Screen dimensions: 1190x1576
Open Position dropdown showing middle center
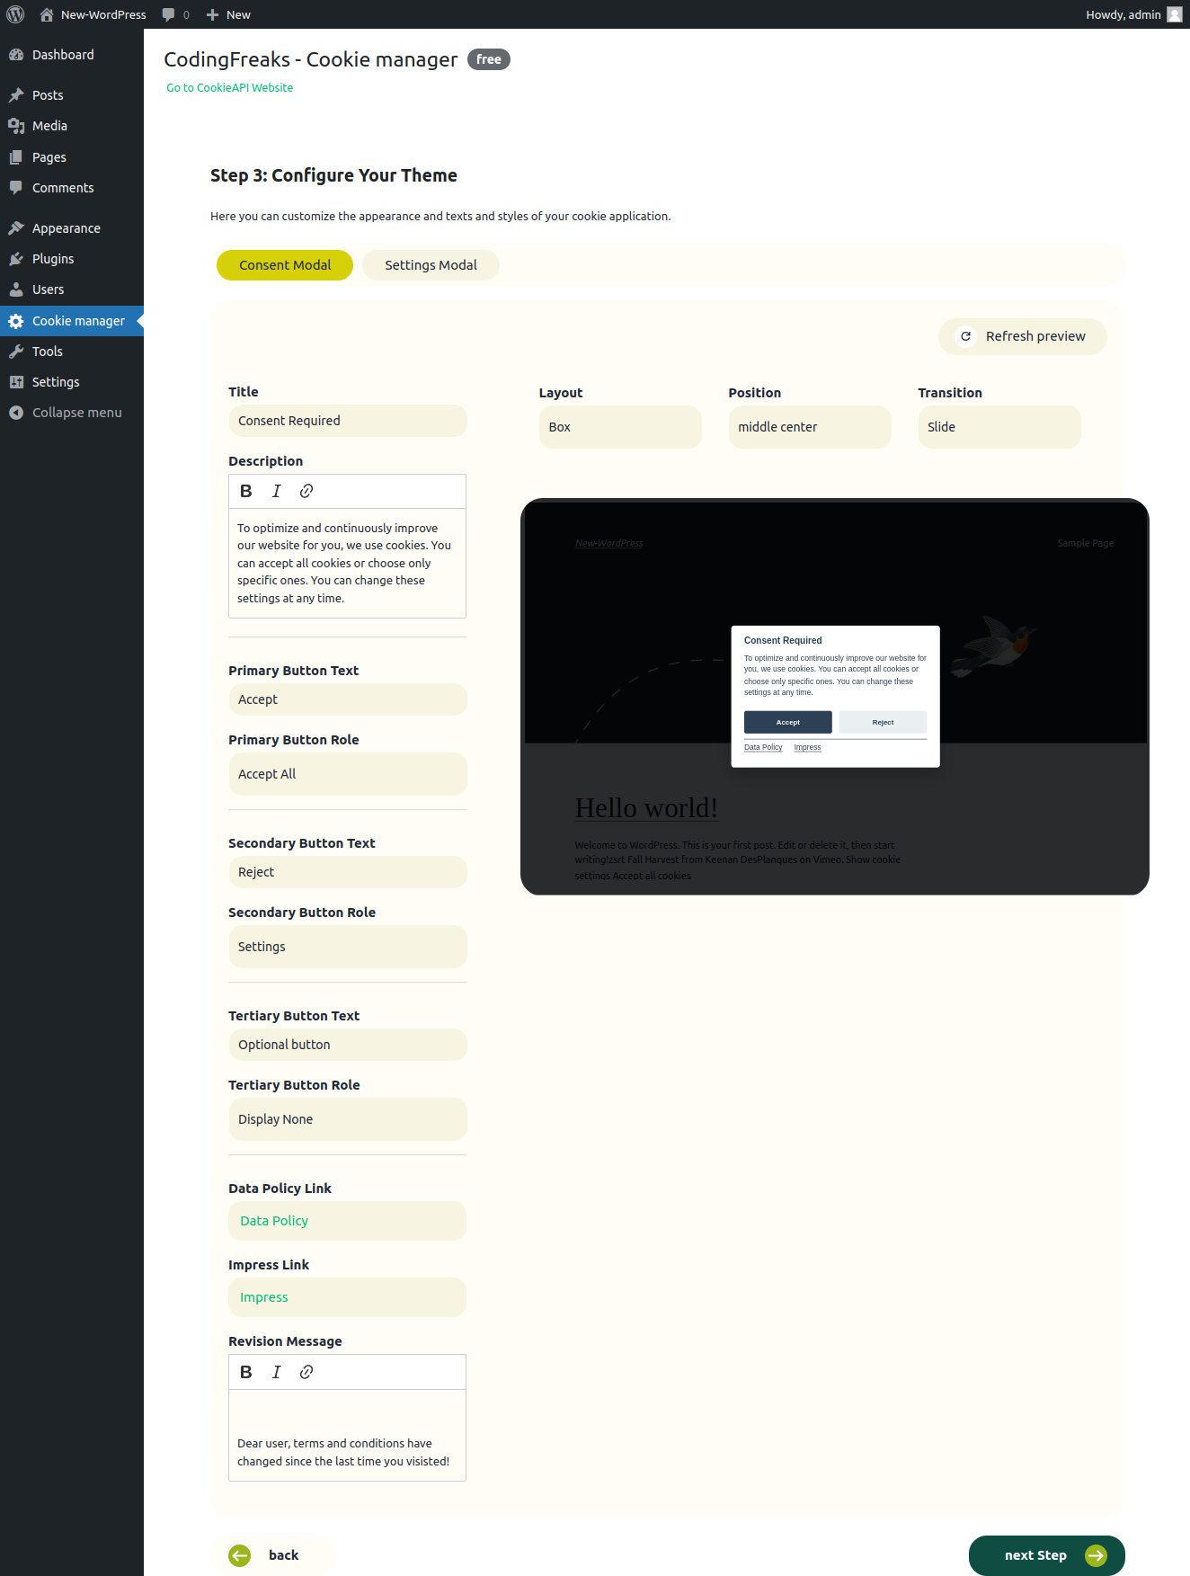pos(809,427)
